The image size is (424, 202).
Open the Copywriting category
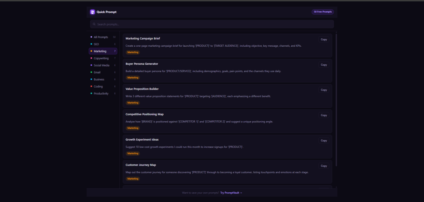[103, 58]
